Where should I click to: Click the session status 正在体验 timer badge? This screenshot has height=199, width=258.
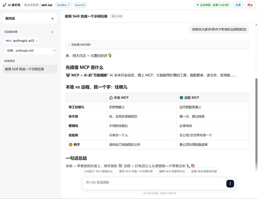(213, 5)
